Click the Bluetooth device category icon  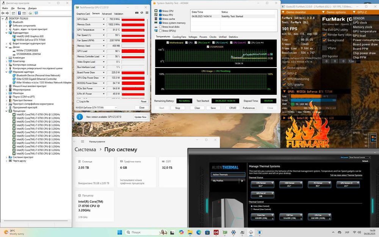click(x=10, y=22)
